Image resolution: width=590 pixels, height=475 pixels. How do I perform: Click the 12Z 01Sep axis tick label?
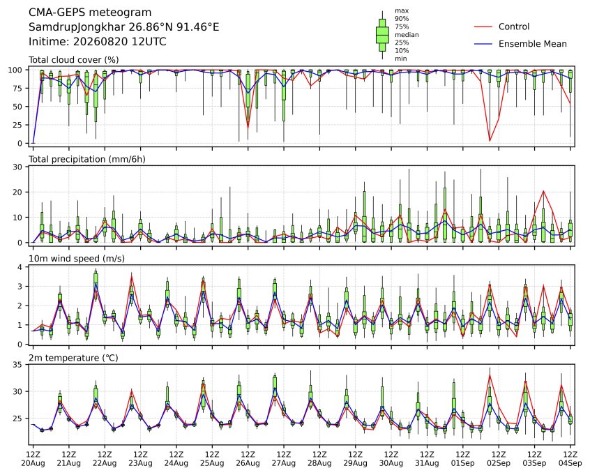463,459
